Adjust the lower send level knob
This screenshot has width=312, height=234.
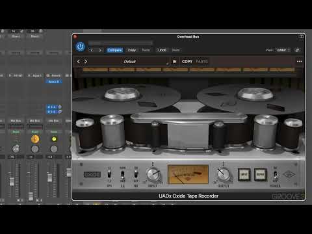tap(60, 112)
